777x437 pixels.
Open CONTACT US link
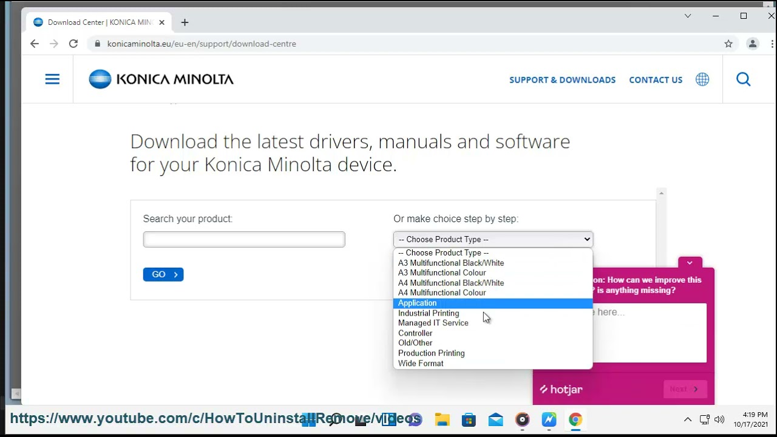[656, 80]
